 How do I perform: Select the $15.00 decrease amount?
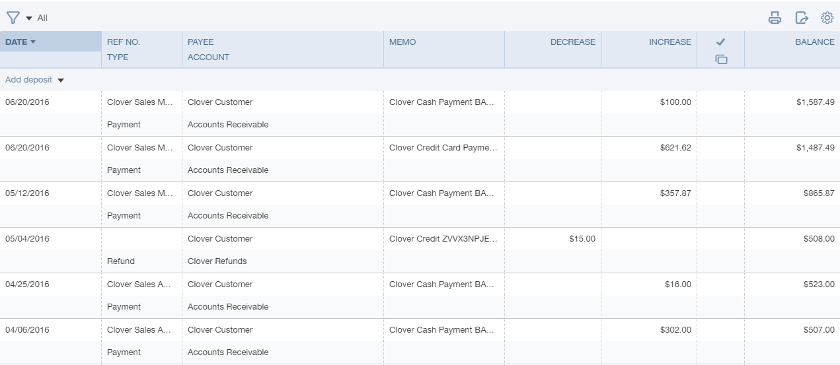click(x=582, y=239)
